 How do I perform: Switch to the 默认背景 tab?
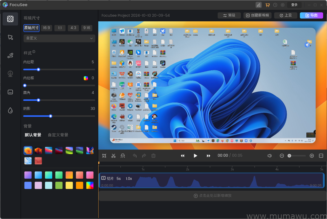33,135
